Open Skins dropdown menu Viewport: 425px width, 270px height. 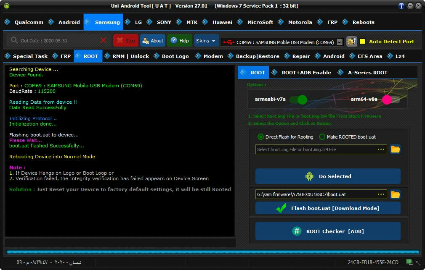pyautogui.click(x=206, y=41)
